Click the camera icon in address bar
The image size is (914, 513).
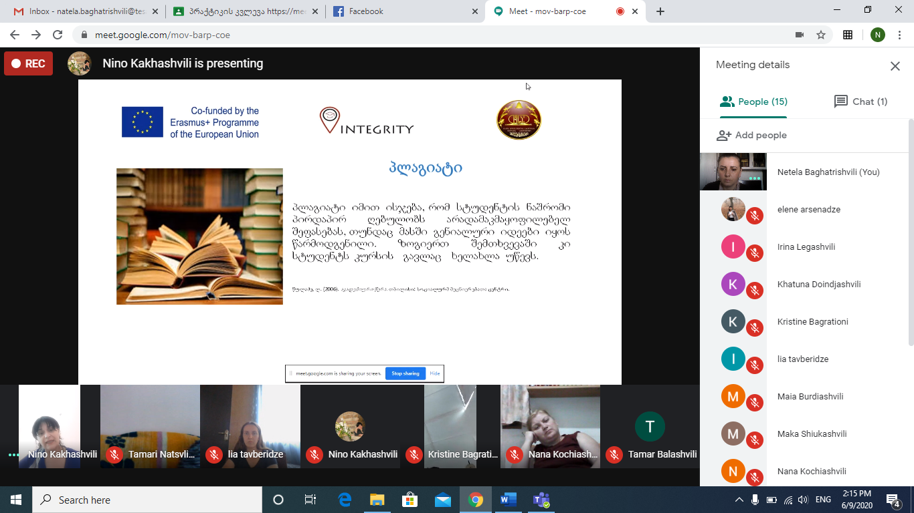point(799,35)
